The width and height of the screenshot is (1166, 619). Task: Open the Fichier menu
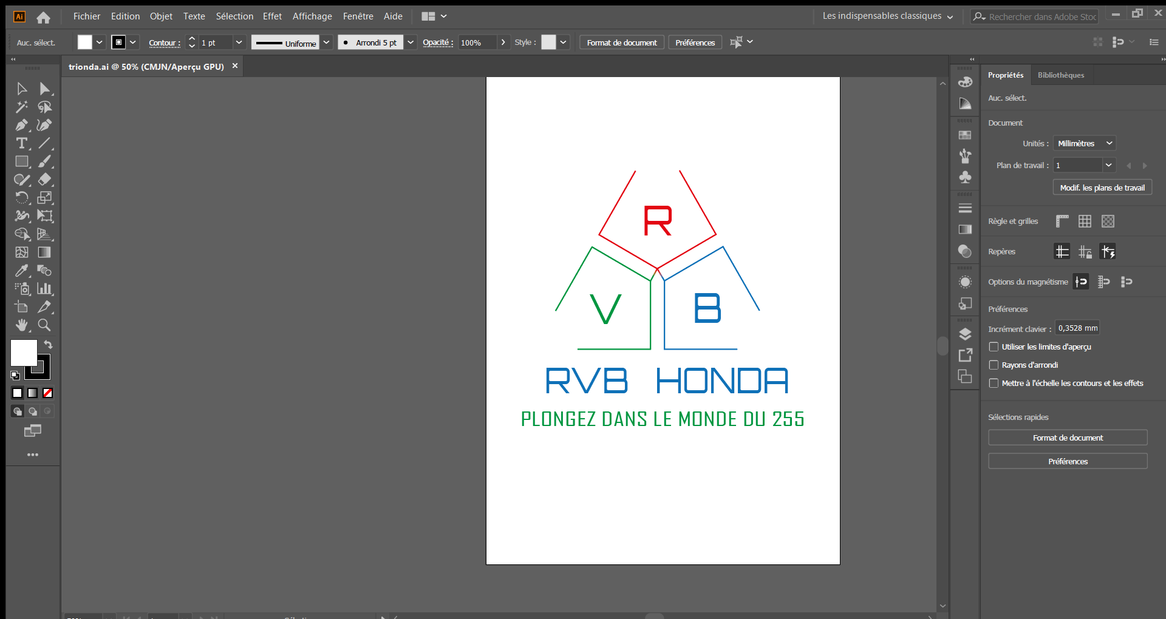click(x=87, y=16)
